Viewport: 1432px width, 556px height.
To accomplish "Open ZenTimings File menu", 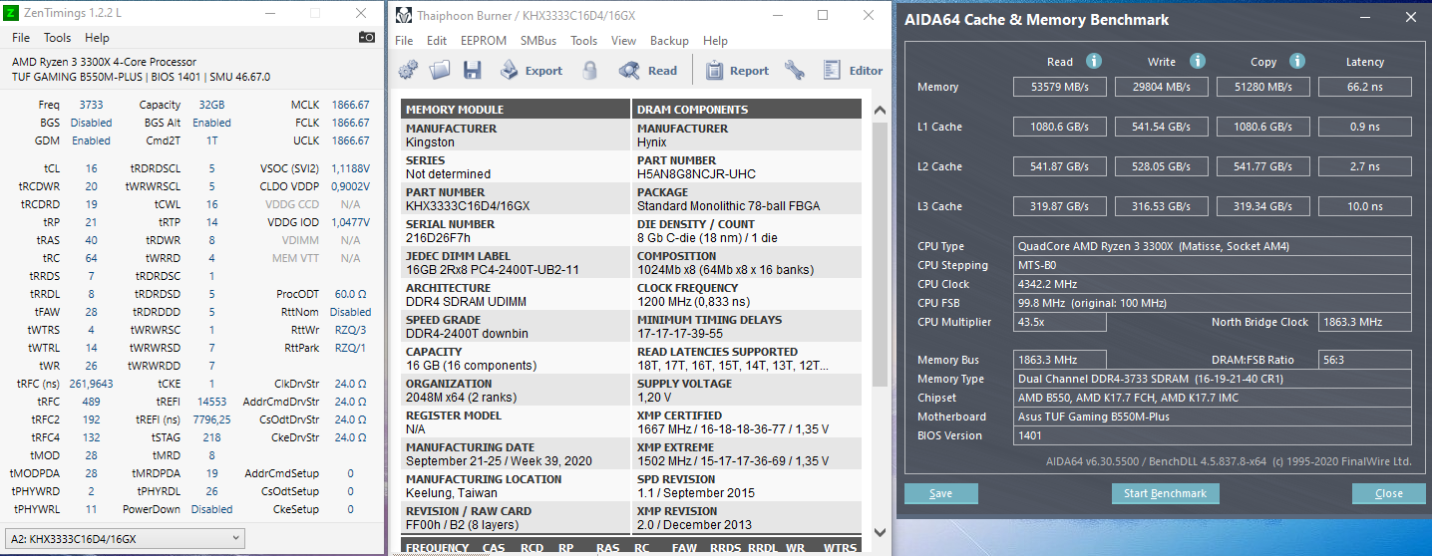I will [21, 38].
